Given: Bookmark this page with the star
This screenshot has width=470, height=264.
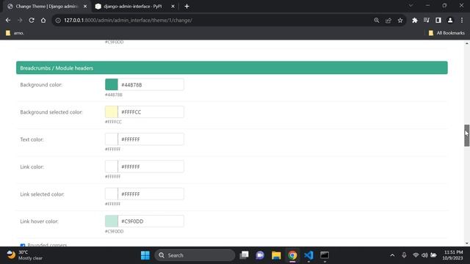Looking at the screenshot, I should pos(400,21).
